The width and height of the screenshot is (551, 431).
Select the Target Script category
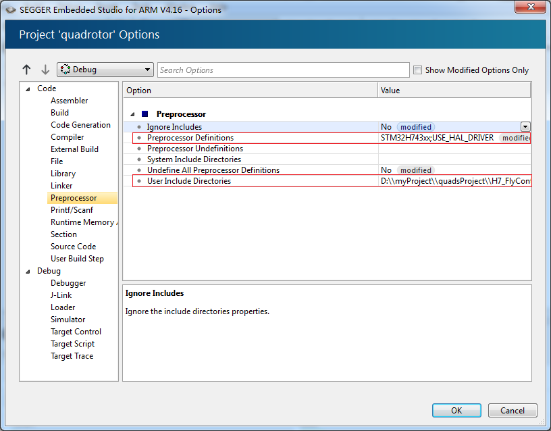[x=73, y=344]
